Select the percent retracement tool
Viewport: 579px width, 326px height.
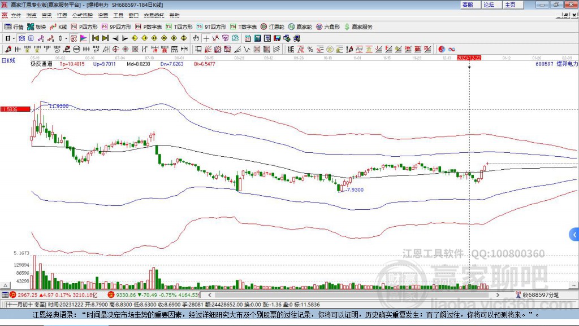310,49
